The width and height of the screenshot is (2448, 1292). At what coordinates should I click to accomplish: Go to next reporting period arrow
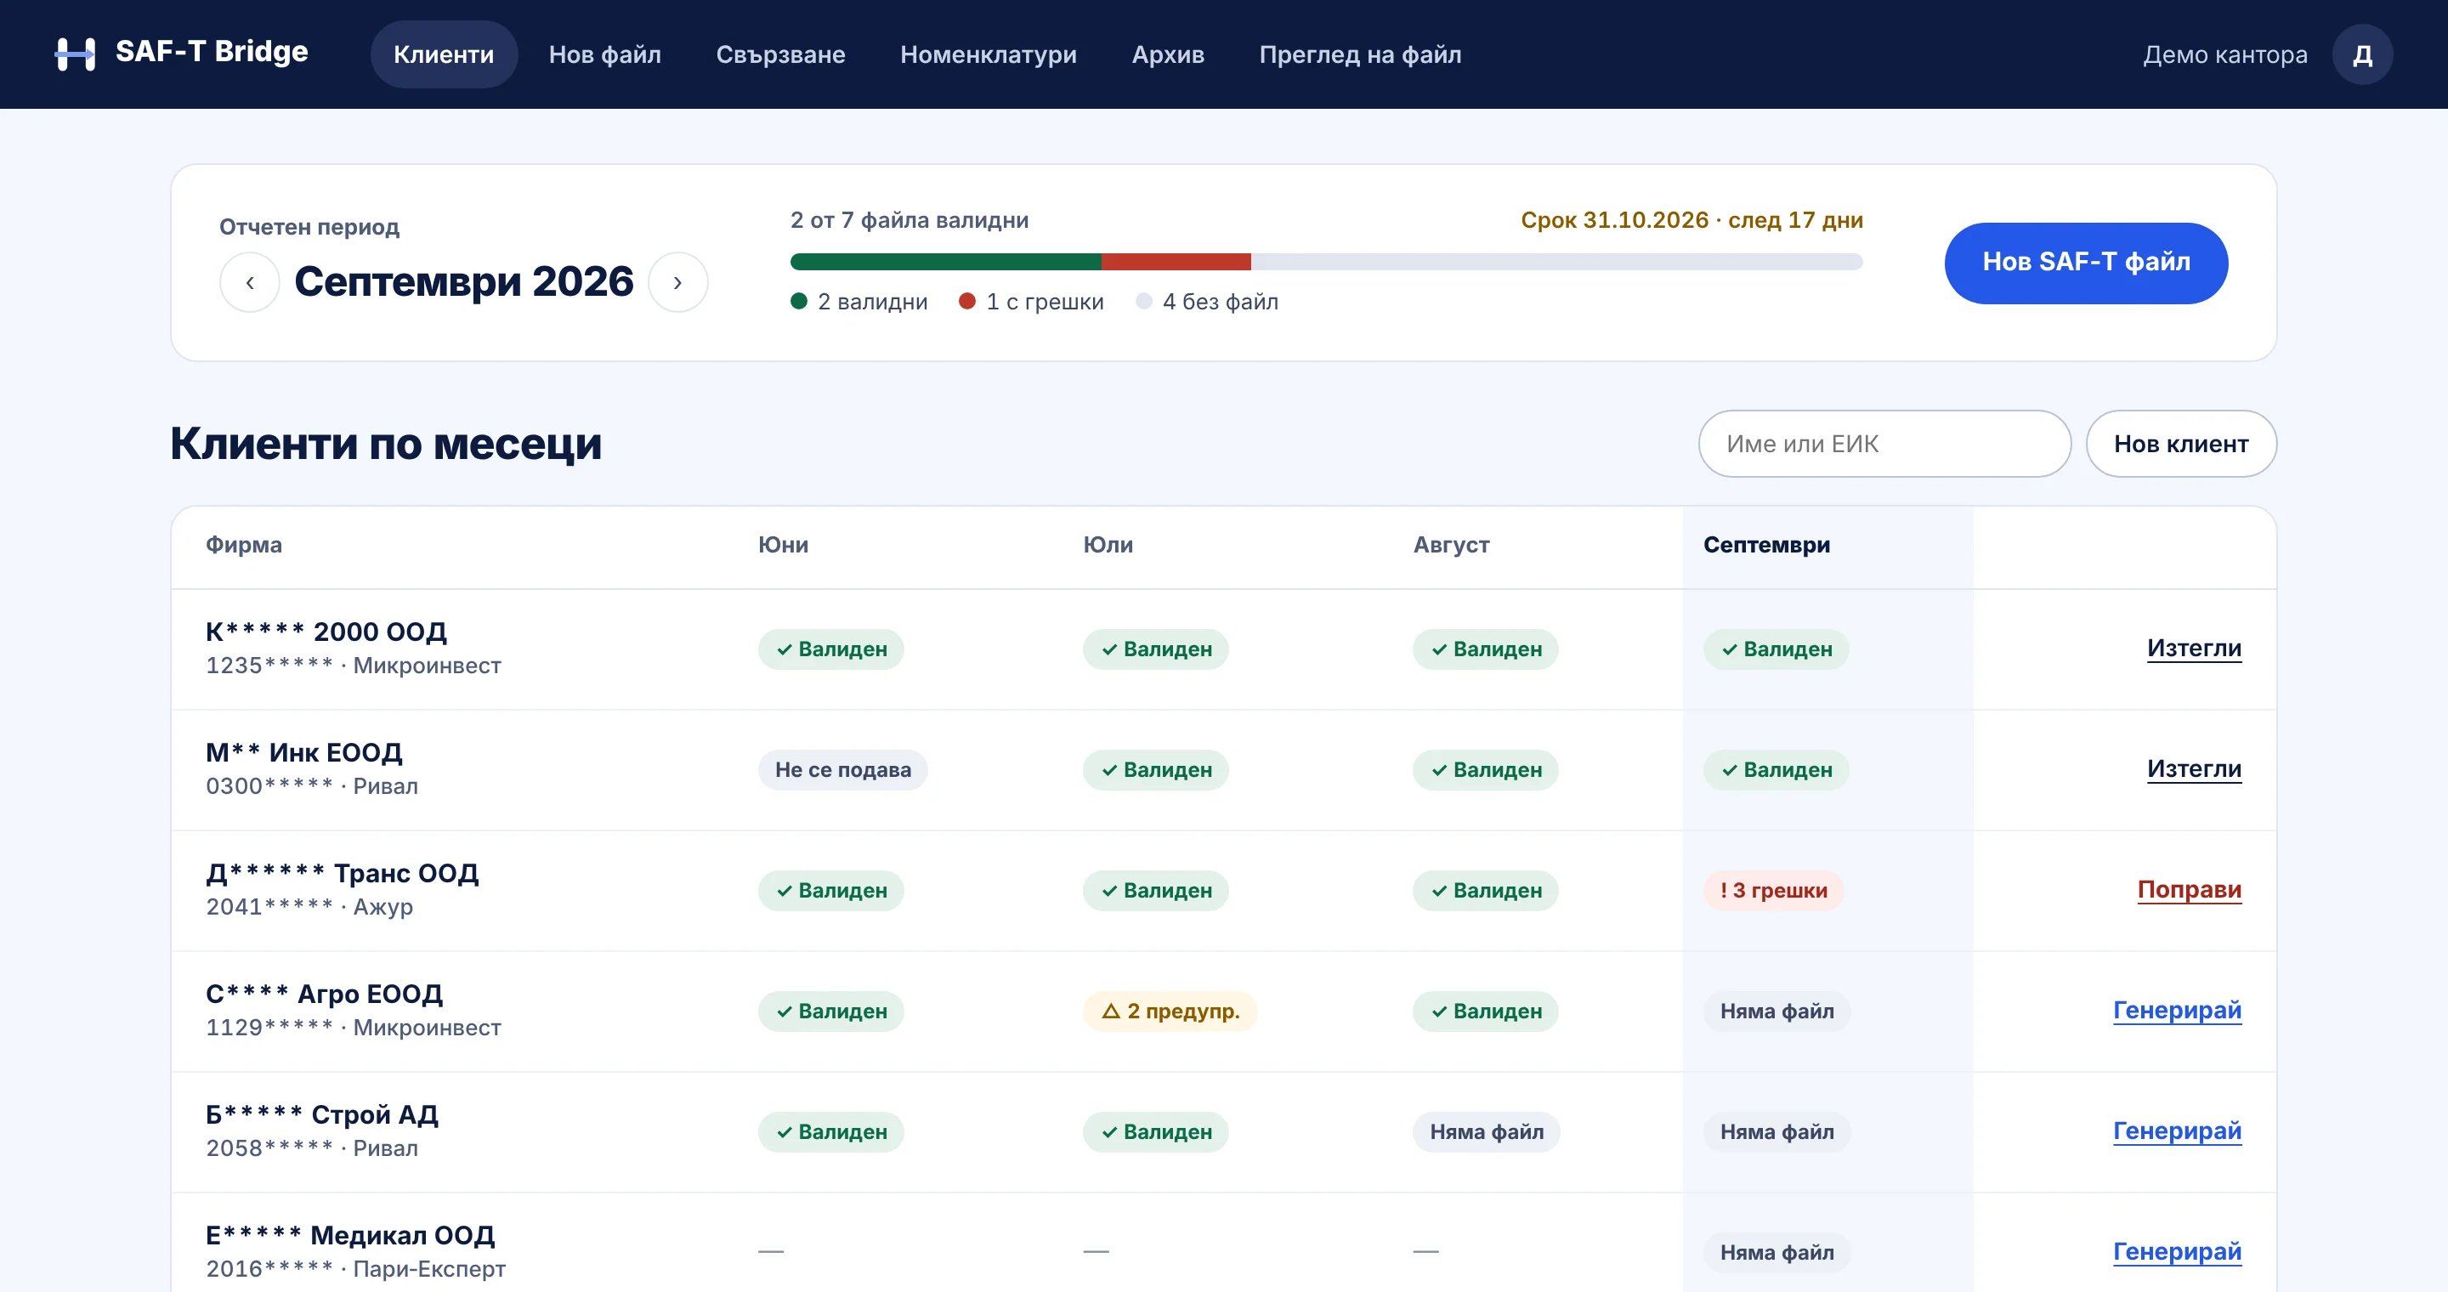pyautogui.click(x=677, y=282)
